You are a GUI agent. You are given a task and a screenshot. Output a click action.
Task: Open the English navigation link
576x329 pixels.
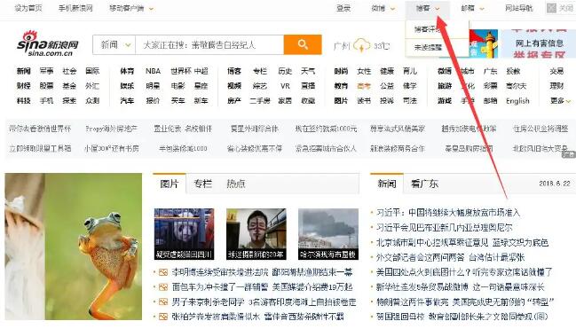tap(517, 100)
